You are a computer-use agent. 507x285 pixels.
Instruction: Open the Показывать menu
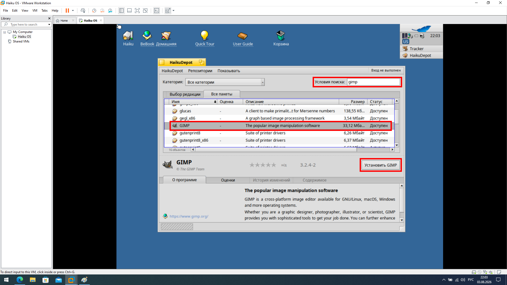tap(229, 71)
